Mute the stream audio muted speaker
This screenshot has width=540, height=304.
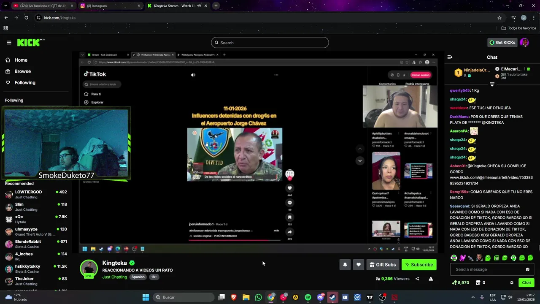193,75
